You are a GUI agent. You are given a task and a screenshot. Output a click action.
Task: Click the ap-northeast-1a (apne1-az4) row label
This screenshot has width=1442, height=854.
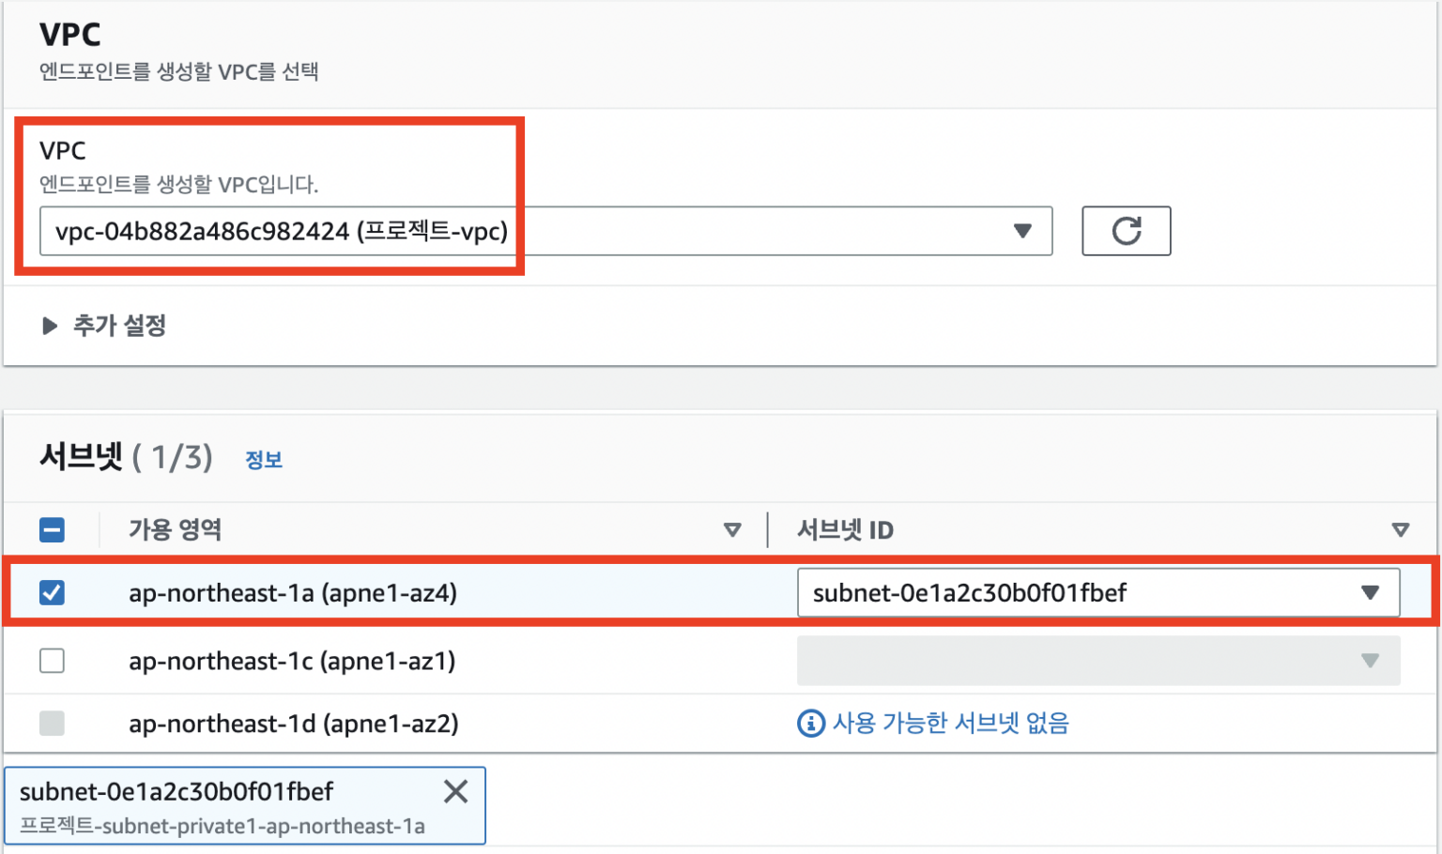294,592
